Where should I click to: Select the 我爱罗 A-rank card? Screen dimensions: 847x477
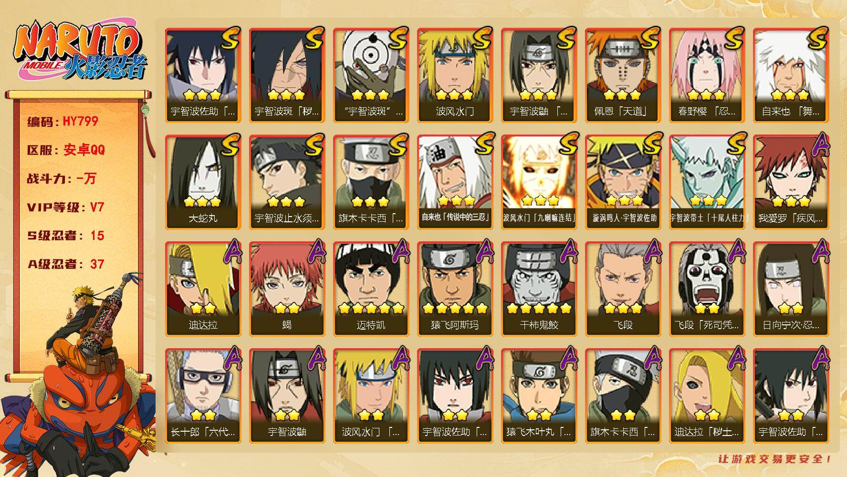(791, 182)
